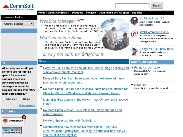Open the Change language dropdown
The height and width of the screenshot is (137, 183).
click(18, 24)
